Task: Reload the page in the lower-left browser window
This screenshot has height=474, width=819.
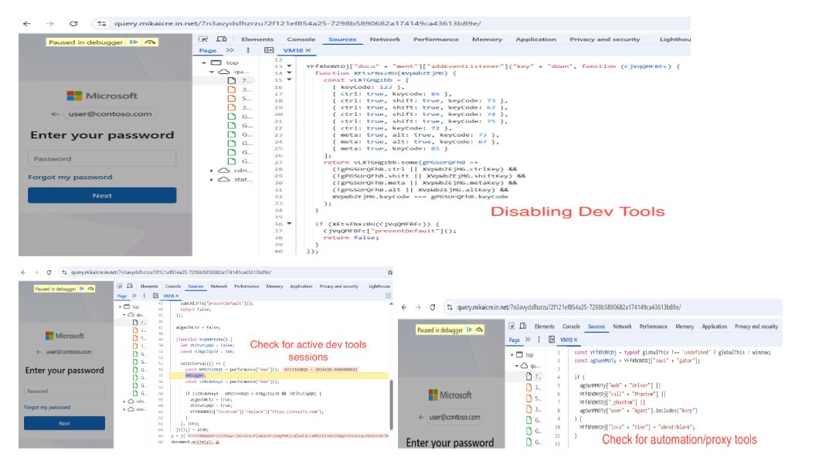Action: tap(49, 272)
